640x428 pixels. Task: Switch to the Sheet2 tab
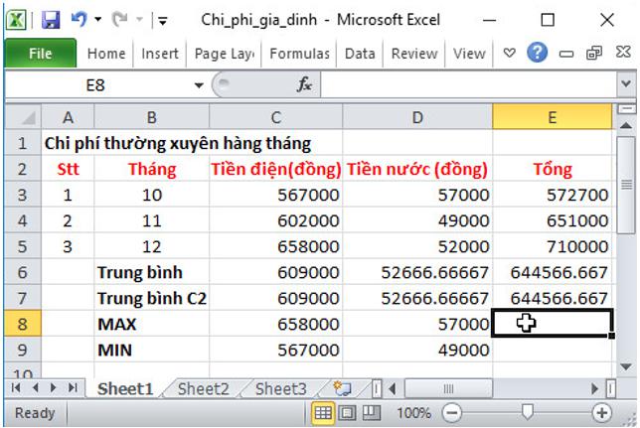(x=204, y=388)
